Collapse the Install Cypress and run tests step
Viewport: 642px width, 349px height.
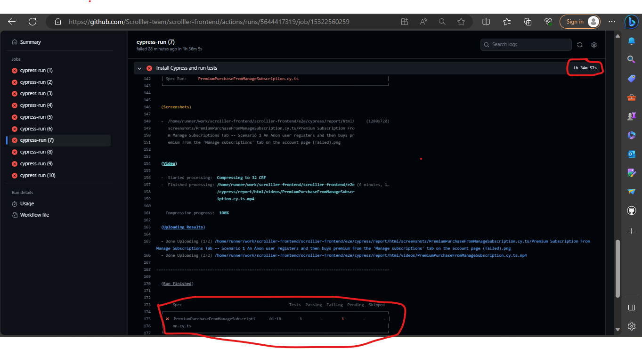tap(139, 68)
